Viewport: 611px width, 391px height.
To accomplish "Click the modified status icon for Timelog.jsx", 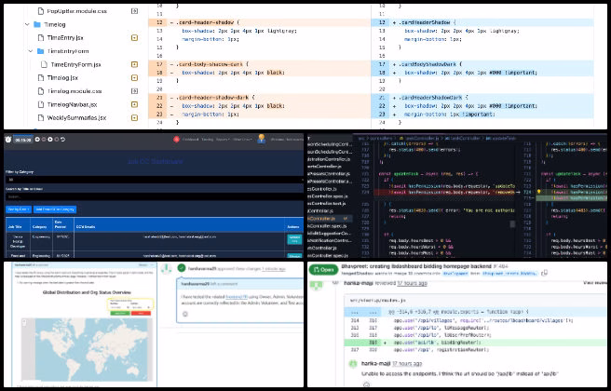I will tap(134, 78).
